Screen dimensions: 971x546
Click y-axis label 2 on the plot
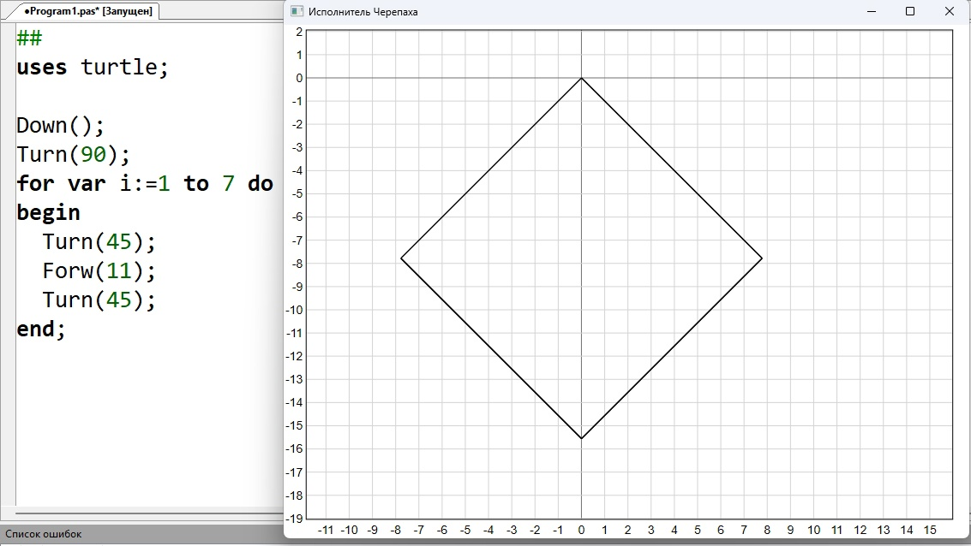pos(299,32)
